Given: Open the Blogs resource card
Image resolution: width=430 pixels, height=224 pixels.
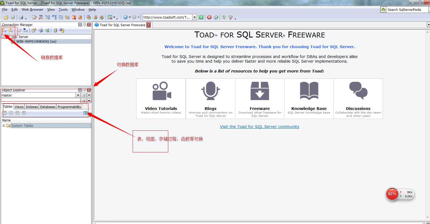Looking at the screenshot, I should pyautogui.click(x=210, y=99).
